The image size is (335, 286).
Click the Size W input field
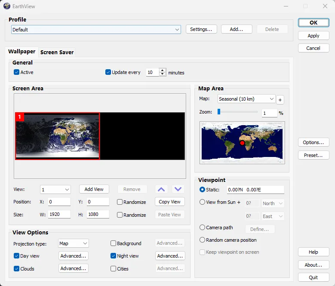point(59,214)
